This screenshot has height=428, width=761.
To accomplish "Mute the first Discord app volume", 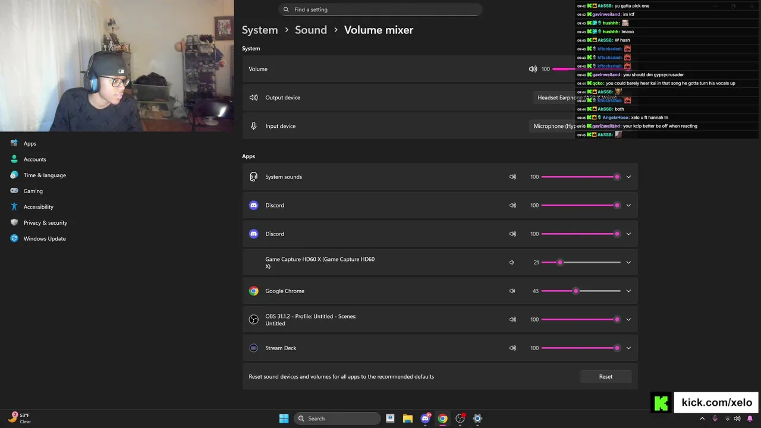I will click(512, 205).
